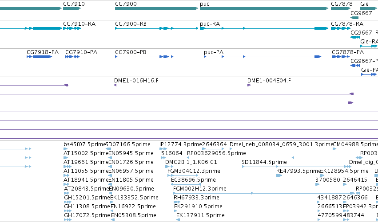Image resolution: width=378 pixels, height=222 pixels.
Task: Click the FGM002H12.3prime EST label
Action: tap(200, 189)
